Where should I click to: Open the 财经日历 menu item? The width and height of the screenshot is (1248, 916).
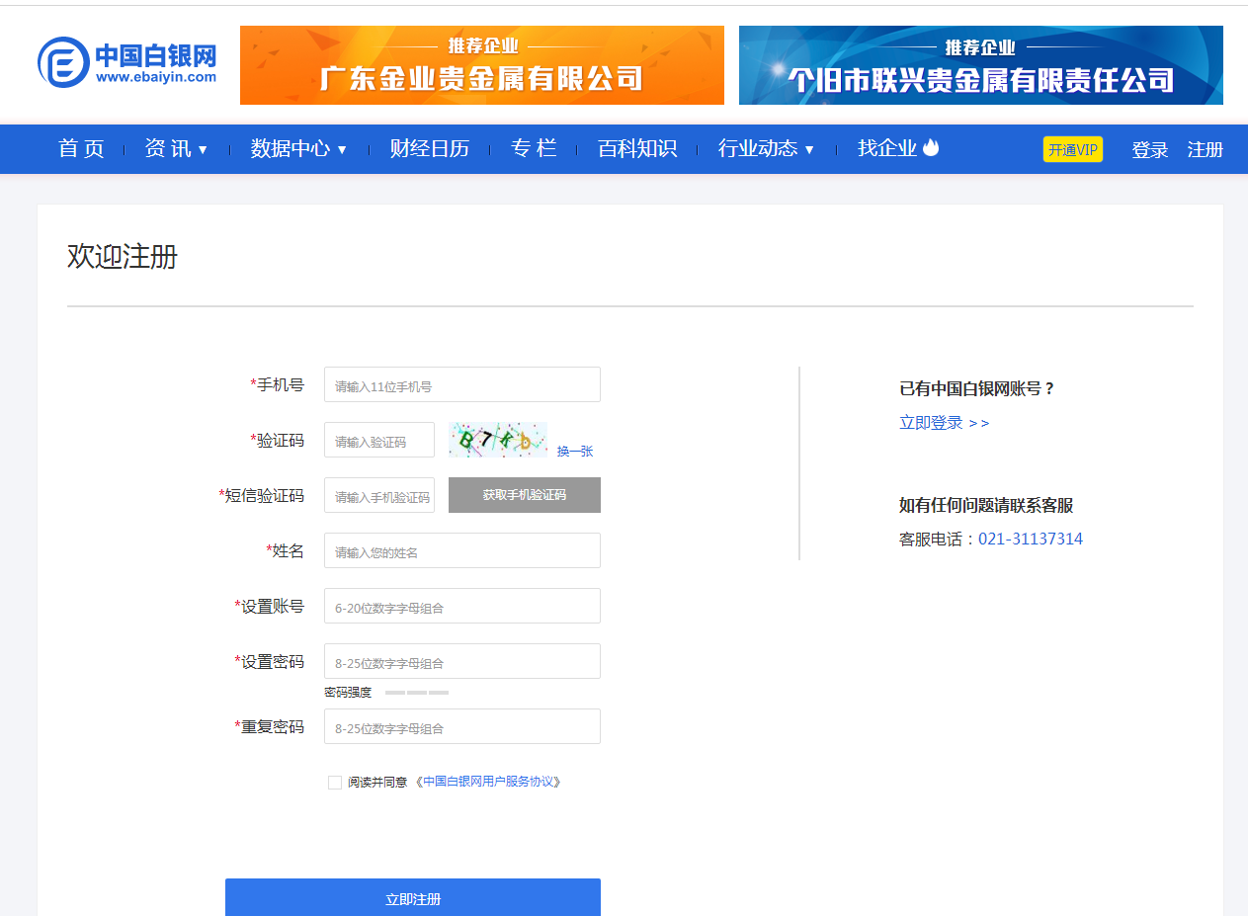coord(429,149)
